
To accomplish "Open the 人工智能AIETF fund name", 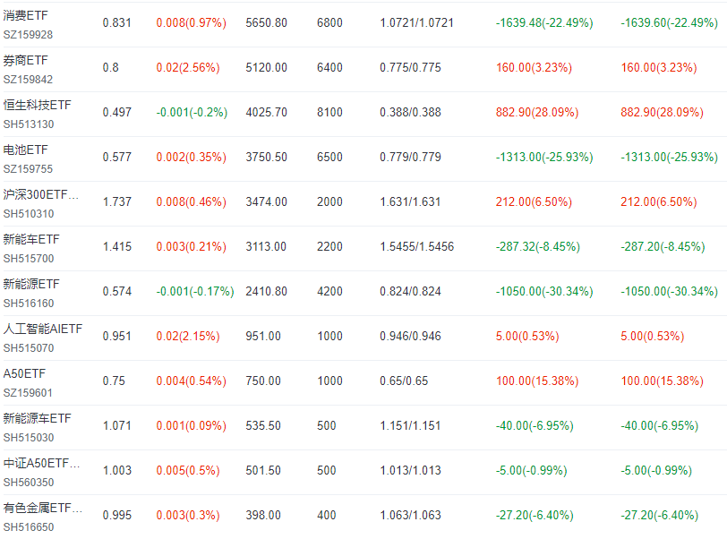I will click(43, 329).
